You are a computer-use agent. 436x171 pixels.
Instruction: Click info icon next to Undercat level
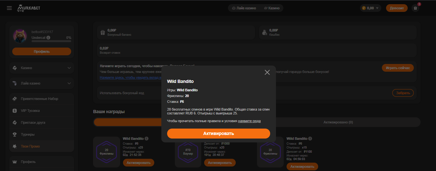[x=48, y=38]
